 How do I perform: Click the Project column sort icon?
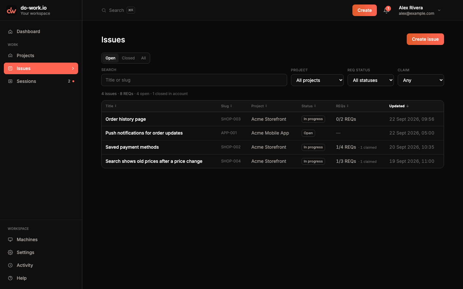(266, 106)
